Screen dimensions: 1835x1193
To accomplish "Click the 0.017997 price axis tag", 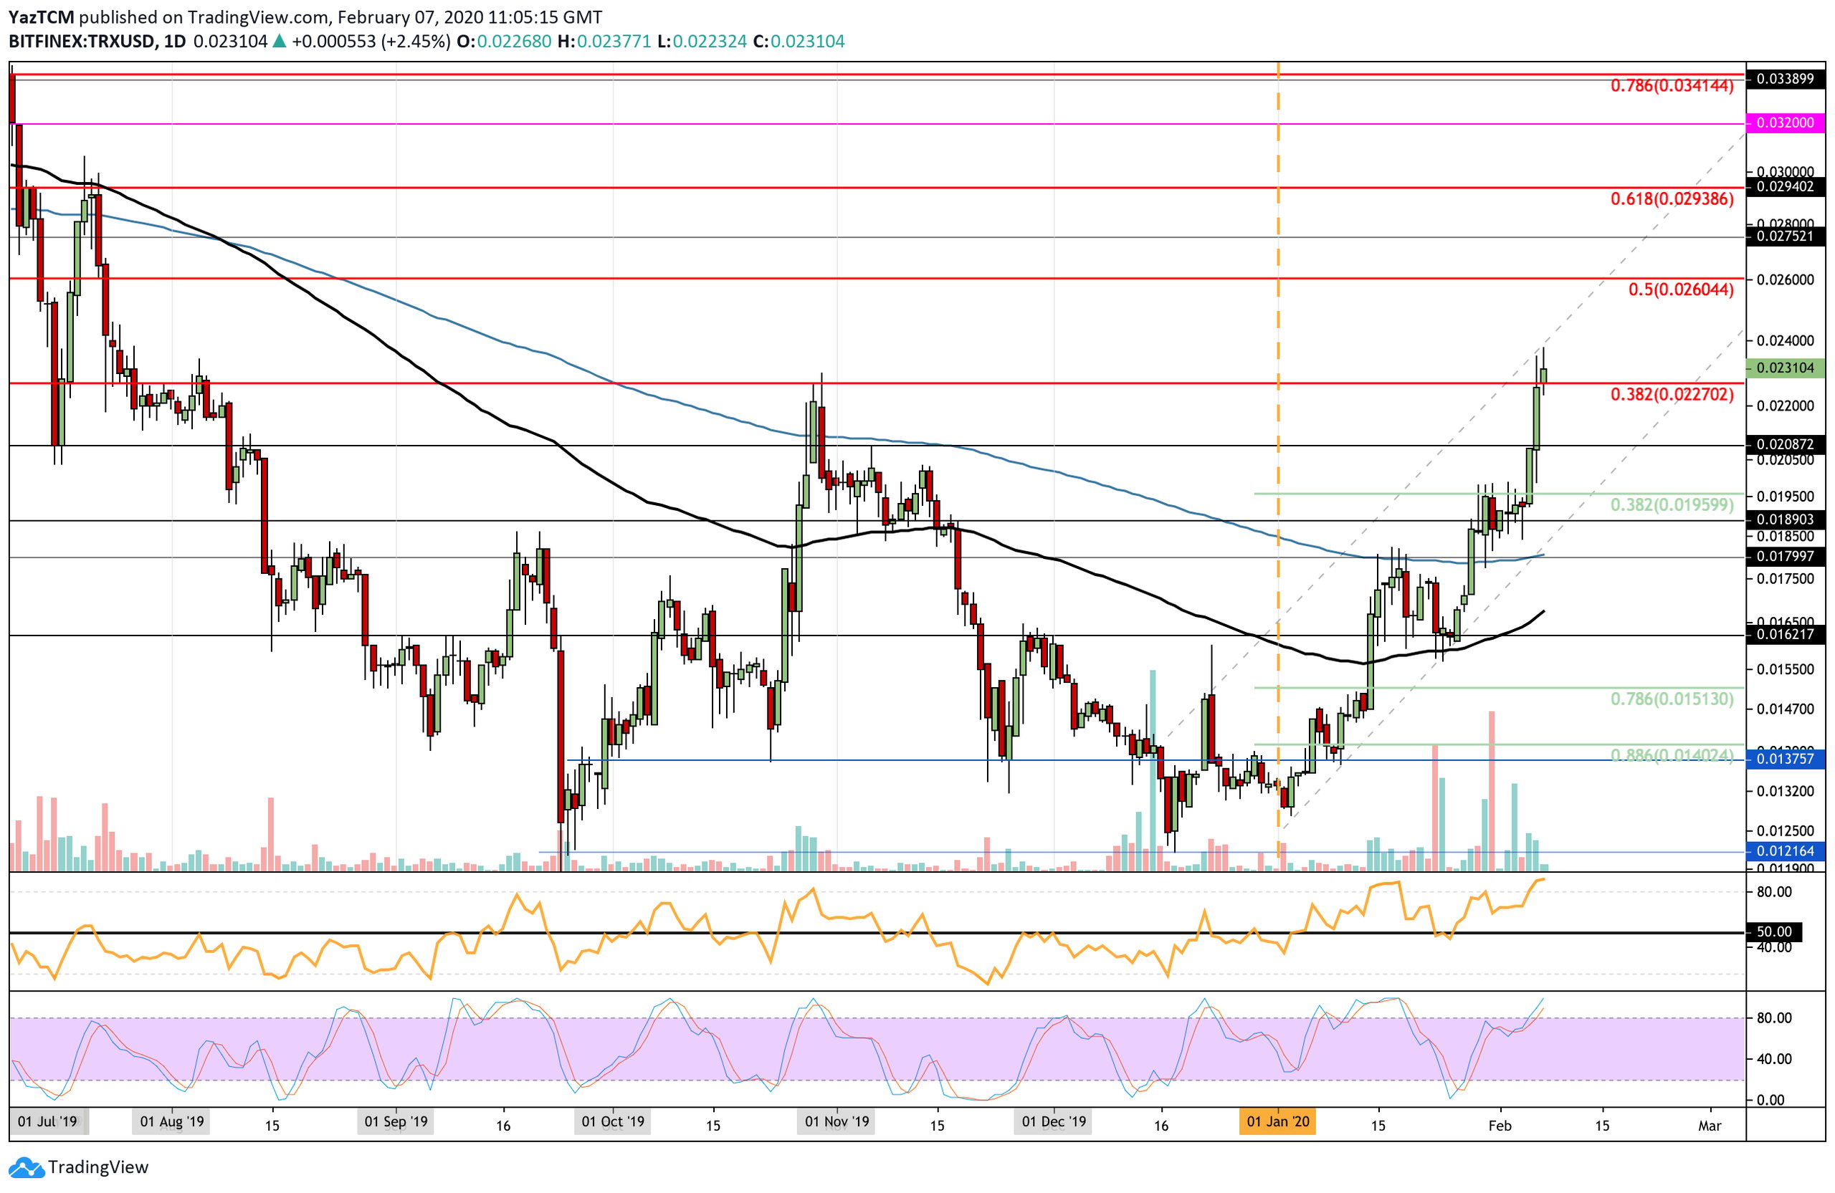I will 1786,557.
